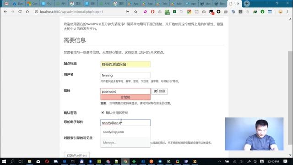The width and height of the screenshot is (293, 165).
Task: Switch to the Microsoft 'Con' tab
Action: 33,4
